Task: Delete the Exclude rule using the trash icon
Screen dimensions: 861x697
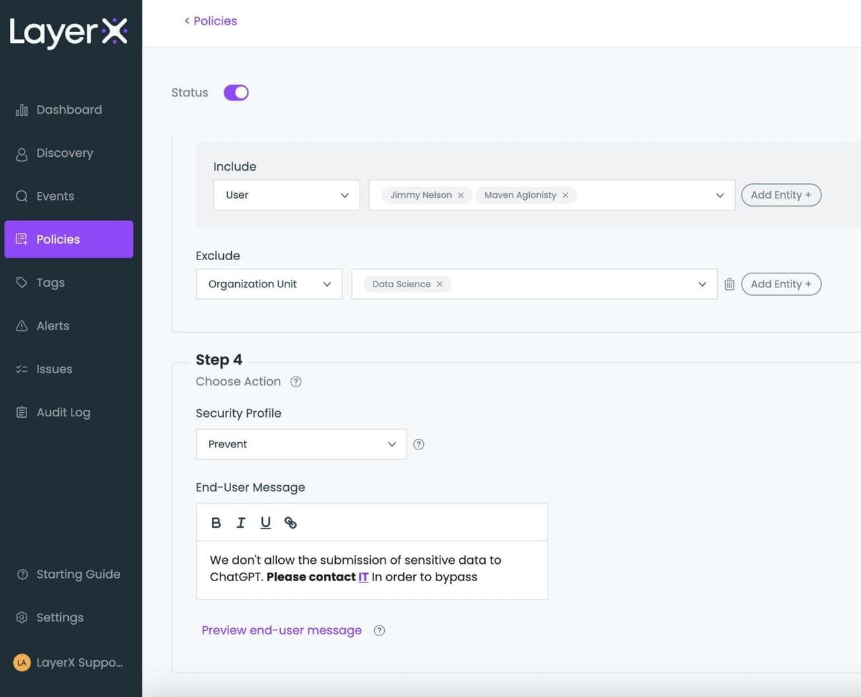Action: [729, 283]
